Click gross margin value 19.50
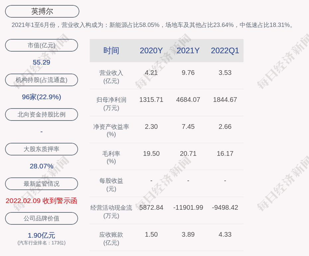Image resolution: width=309 pixels, height=256 pixels. (x=151, y=153)
